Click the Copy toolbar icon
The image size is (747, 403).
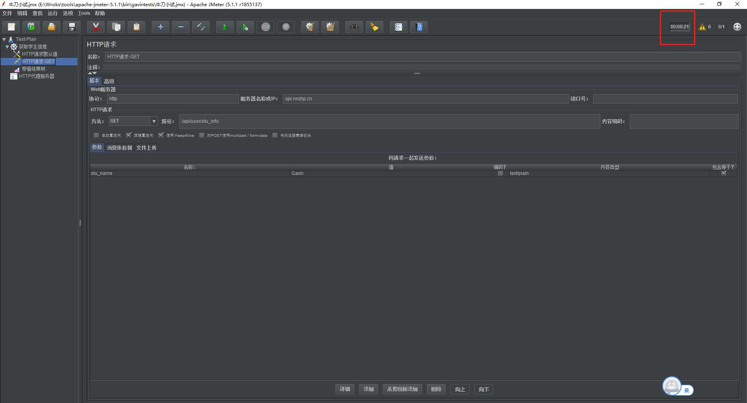(116, 27)
